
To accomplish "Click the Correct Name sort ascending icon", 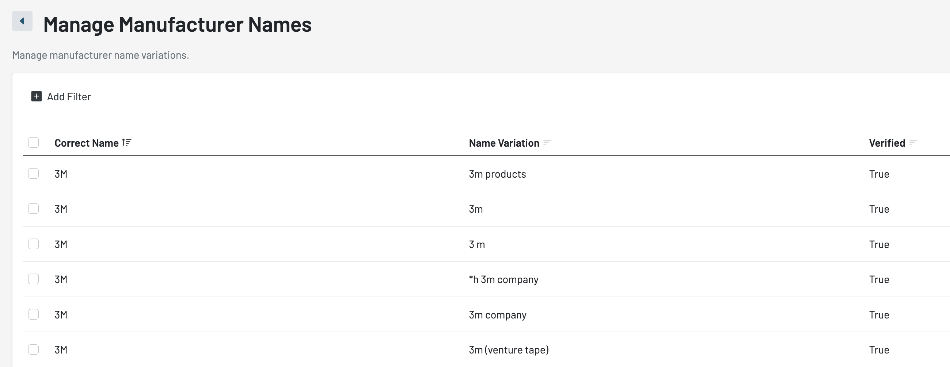I will tap(126, 142).
